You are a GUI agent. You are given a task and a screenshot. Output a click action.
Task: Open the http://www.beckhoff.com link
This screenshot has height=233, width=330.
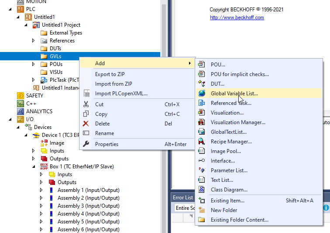pyautogui.click(x=237, y=17)
